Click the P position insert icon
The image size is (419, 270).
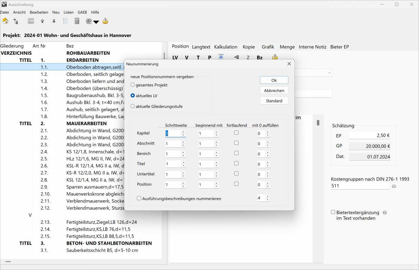click(x=209, y=57)
